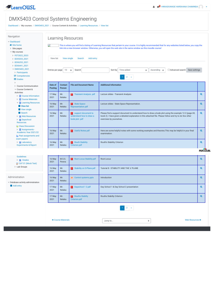Viewport: 214px width, 286px height.
Task: Click next page arrow in top pagination
Action: [x=131, y=77]
